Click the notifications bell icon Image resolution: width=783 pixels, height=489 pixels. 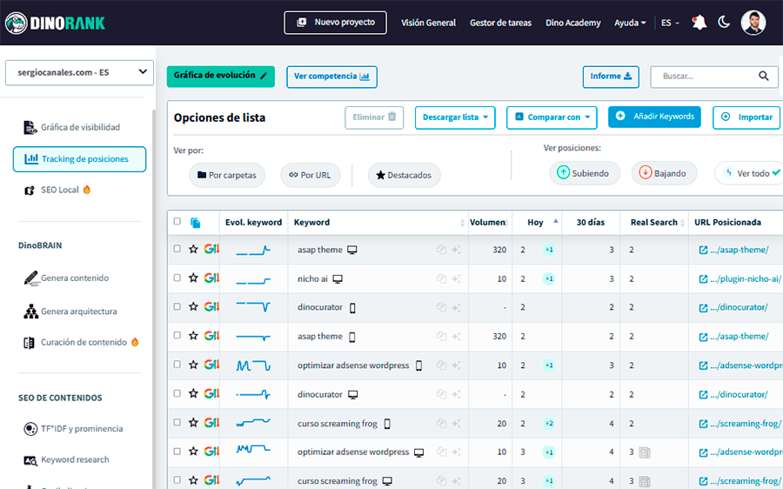(699, 23)
